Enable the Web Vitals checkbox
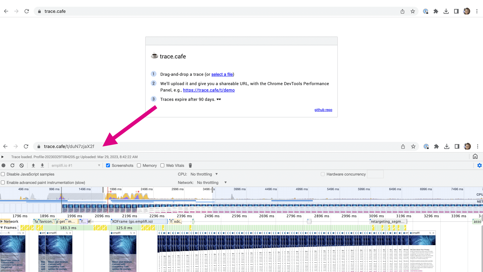This screenshot has height=272, width=483. pyautogui.click(x=162, y=165)
